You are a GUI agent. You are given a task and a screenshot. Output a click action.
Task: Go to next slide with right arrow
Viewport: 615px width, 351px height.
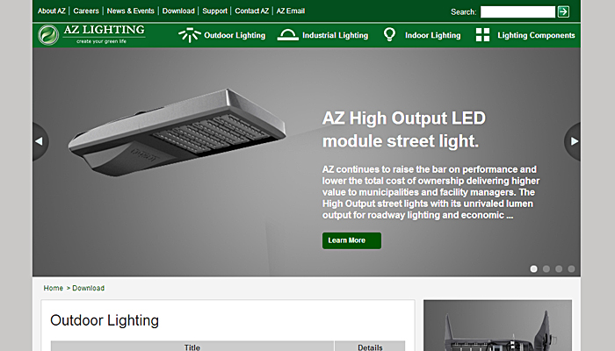point(573,141)
